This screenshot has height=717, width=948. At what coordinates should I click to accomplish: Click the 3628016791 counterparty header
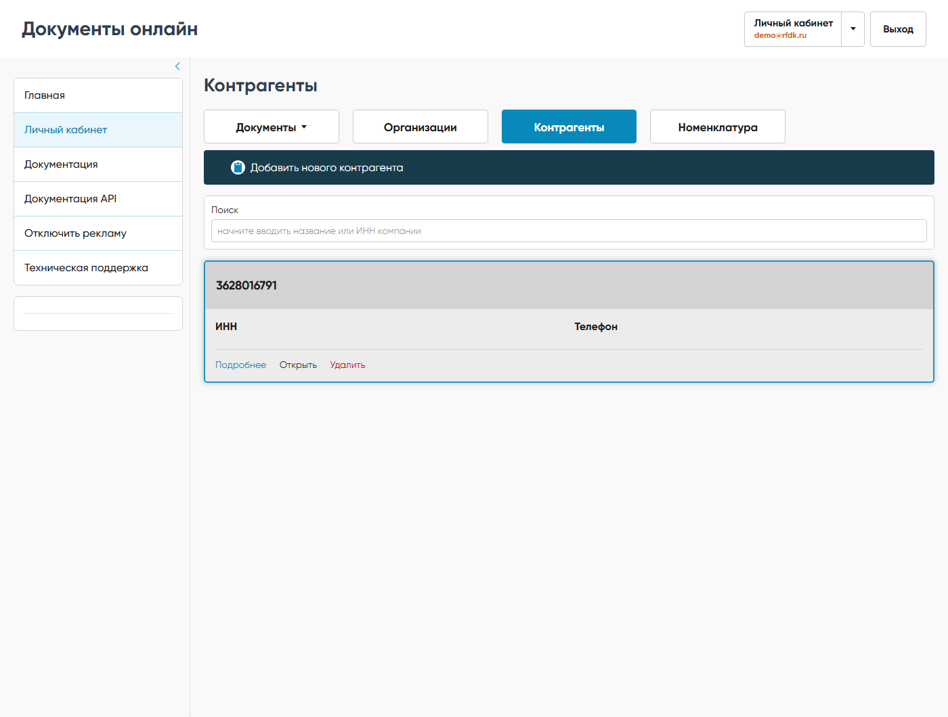click(x=569, y=285)
